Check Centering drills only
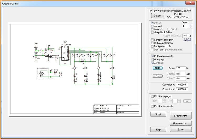The width and height of the screenshot is (197, 139). [152, 40]
